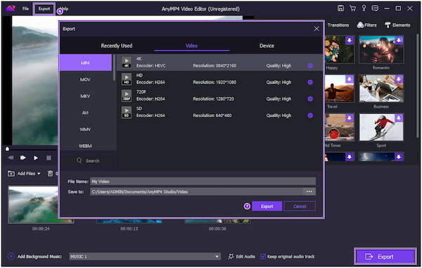Open the feedback chat icon
This screenshot has height=268, width=422.
click(x=375, y=8)
